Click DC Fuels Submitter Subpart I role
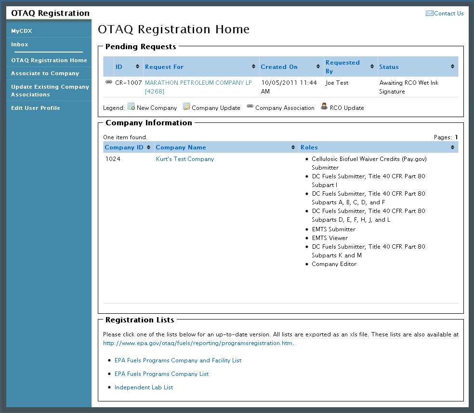 pos(369,181)
